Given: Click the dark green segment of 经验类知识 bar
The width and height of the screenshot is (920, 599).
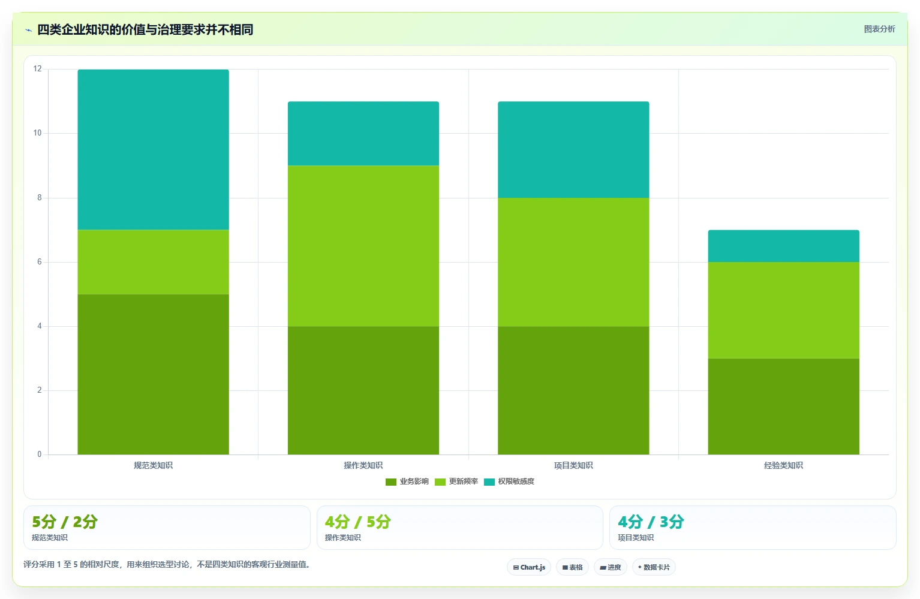Looking at the screenshot, I should (x=783, y=407).
